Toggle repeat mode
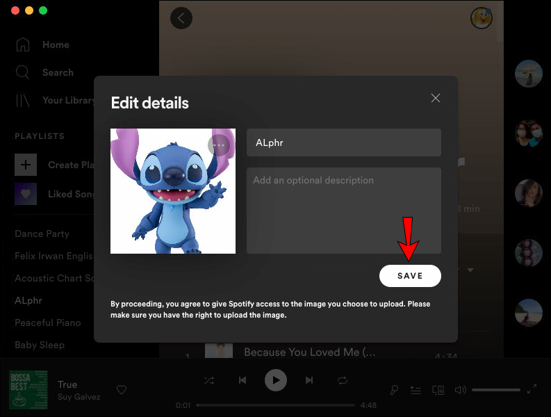 click(343, 380)
